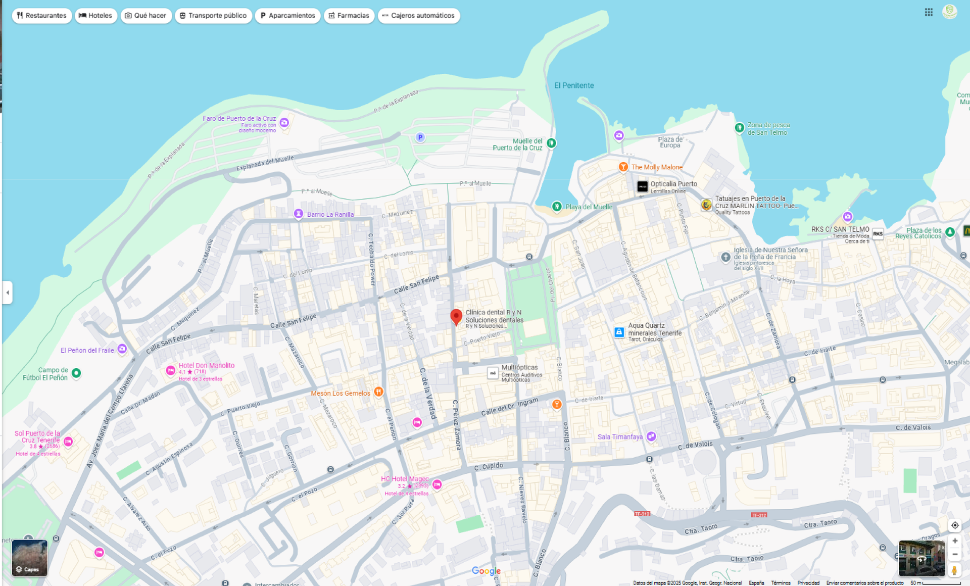Screen dimensions: 970x586
Task: Expand the collapsed side panel arrow
Action: [7, 292]
